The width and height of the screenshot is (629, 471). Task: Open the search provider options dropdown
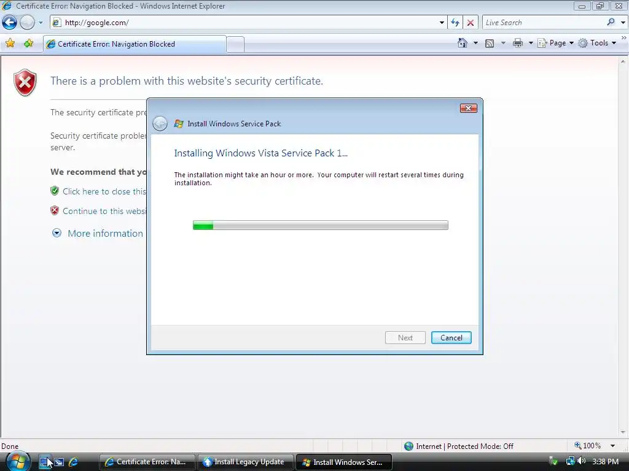coord(623,23)
